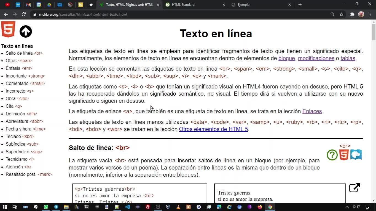Jump to 'Otros <span>' in sidebar
376x211 pixels.
19,60
